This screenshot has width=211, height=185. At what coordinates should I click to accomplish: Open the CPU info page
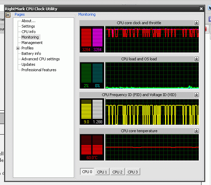[x=29, y=32]
